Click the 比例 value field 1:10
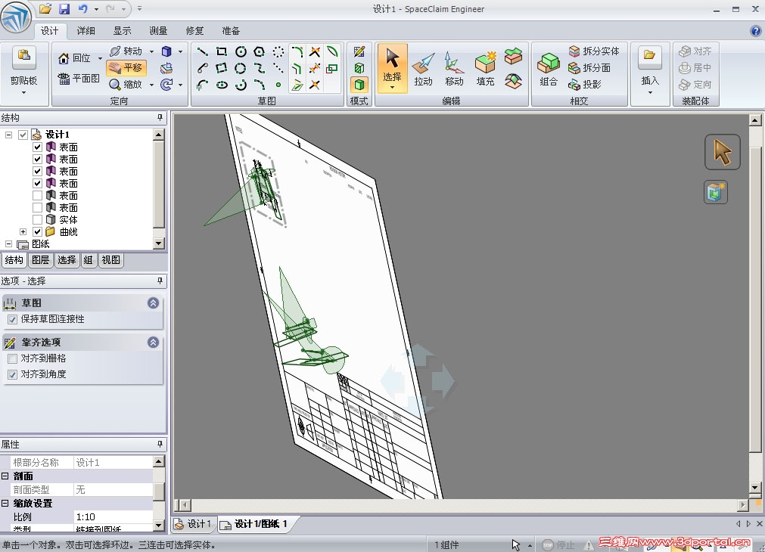This screenshot has height=552, width=765. (x=113, y=517)
